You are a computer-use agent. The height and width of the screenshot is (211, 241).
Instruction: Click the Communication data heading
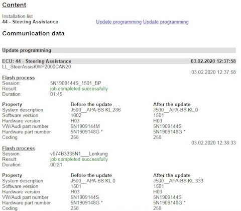pos(33,33)
